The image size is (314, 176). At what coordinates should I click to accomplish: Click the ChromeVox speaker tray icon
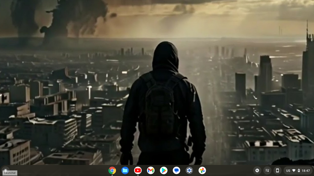(257, 170)
